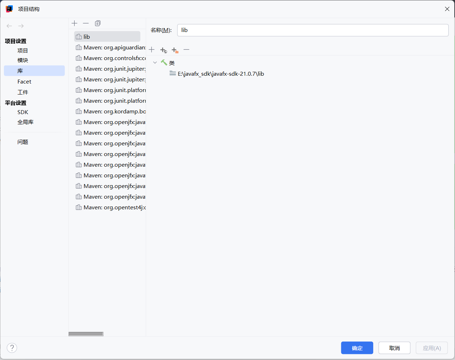455x360 pixels.
Task: Add library root from URL (globe plus)
Action: [x=164, y=50]
